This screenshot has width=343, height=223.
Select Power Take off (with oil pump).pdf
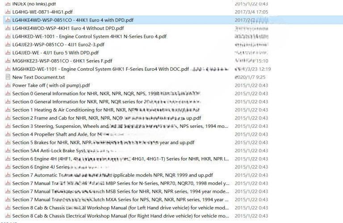pos(51,85)
